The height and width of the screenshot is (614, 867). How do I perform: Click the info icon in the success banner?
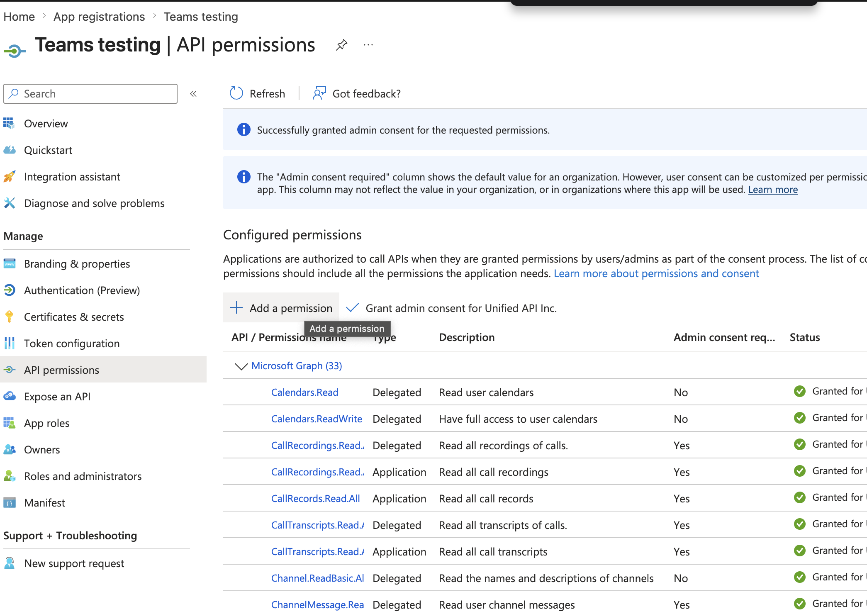coord(244,129)
